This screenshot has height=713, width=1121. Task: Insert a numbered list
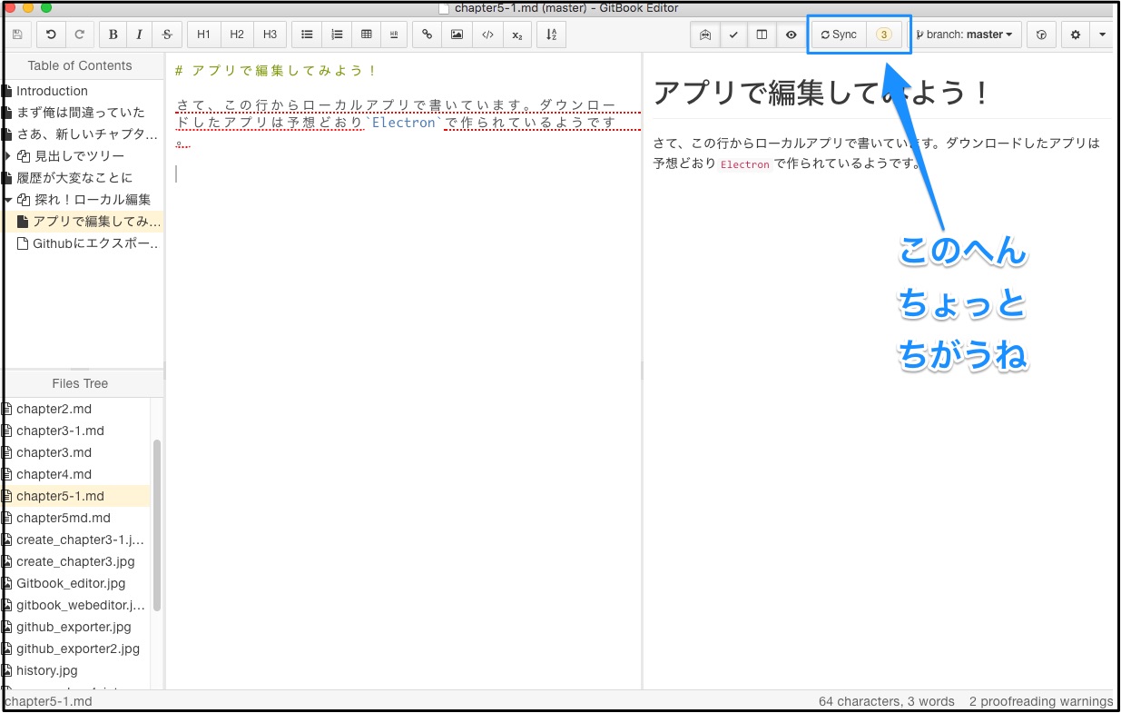[337, 35]
